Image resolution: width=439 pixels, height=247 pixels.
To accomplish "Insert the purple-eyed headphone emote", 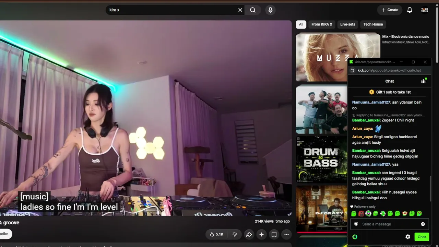I will tap(368, 214).
